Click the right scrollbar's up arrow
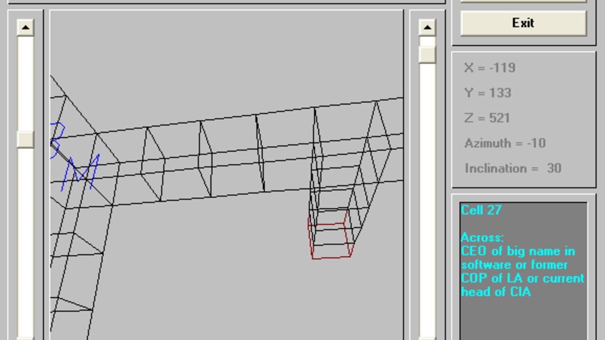Image resolution: width=605 pixels, height=340 pixels. 427,27
